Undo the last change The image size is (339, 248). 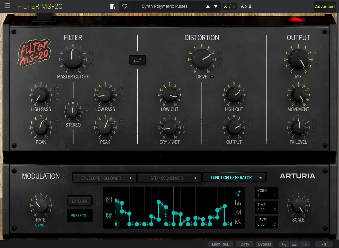[x=284, y=244]
